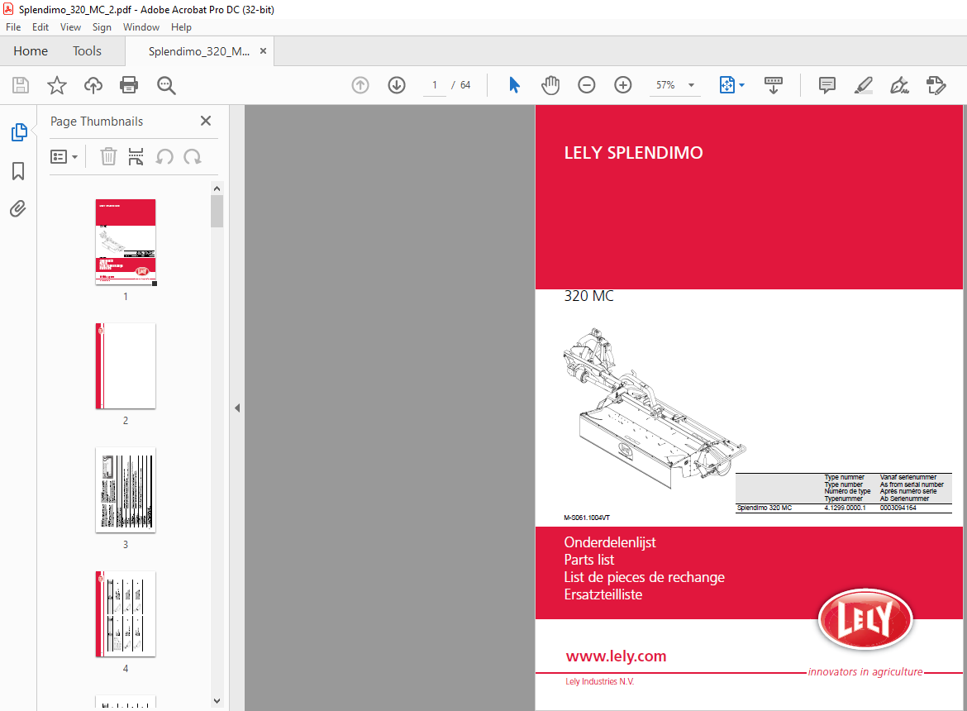Click the 'Parts list' text
The height and width of the screenshot is (711, 967).
coord(589,560)
